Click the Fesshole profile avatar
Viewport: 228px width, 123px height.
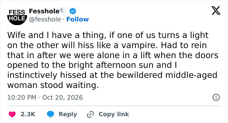coord(17,16)
